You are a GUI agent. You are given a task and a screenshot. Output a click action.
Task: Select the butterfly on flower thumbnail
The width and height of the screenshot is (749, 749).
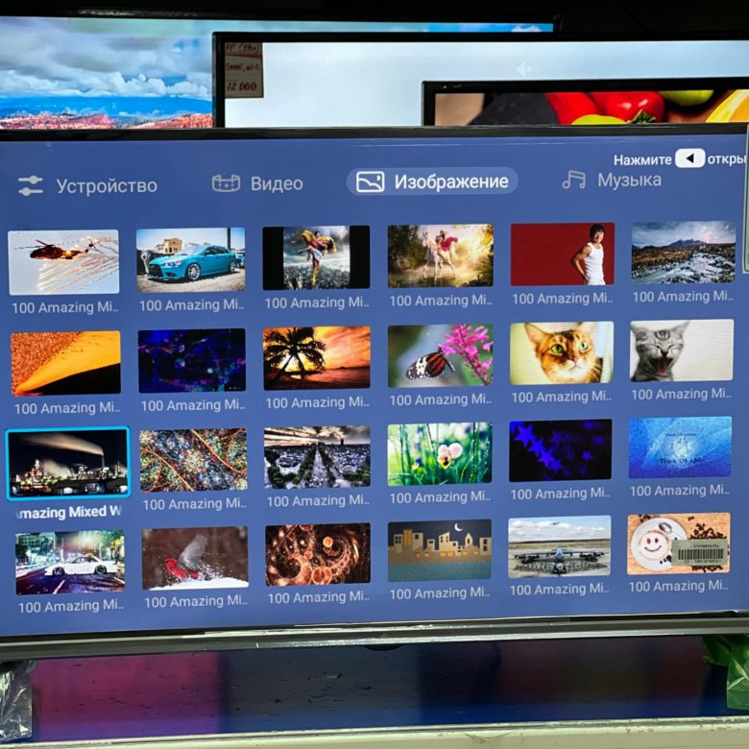coord(440,354)
